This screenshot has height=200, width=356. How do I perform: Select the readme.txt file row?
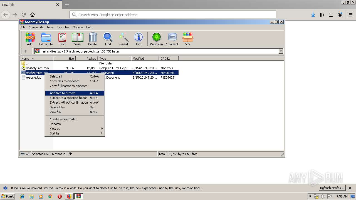pyautogui.click(x=99, y=77)
